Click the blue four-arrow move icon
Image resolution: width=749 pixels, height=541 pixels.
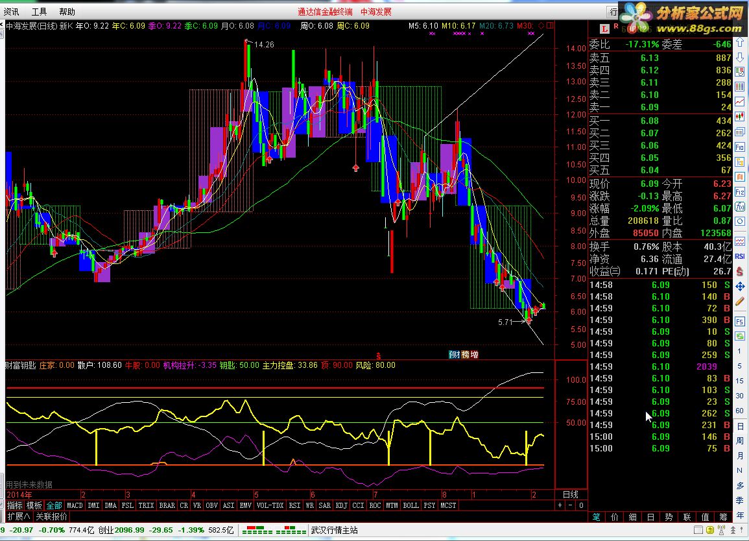[x=740, y=286]
